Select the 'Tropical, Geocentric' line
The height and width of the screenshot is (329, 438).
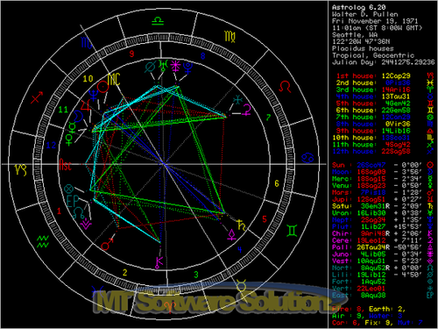coord(373,55)
